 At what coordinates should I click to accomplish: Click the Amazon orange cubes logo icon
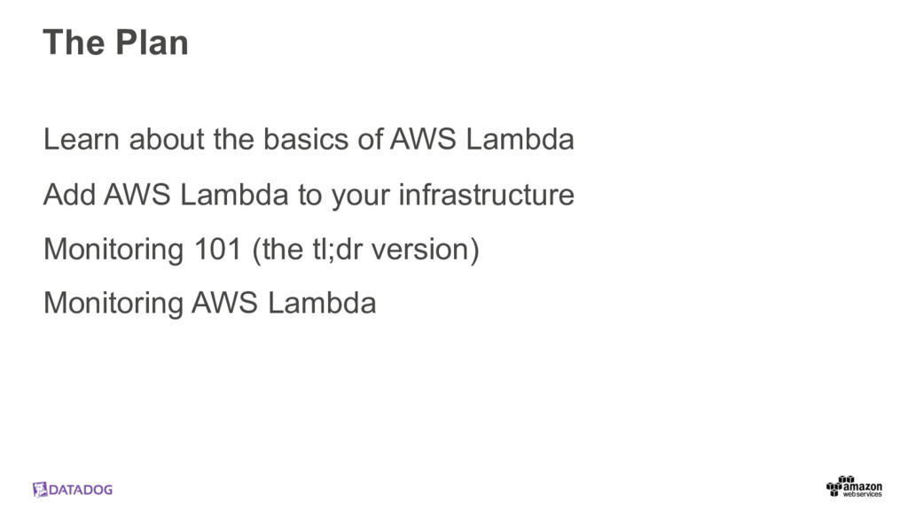(x=834, y=485)
